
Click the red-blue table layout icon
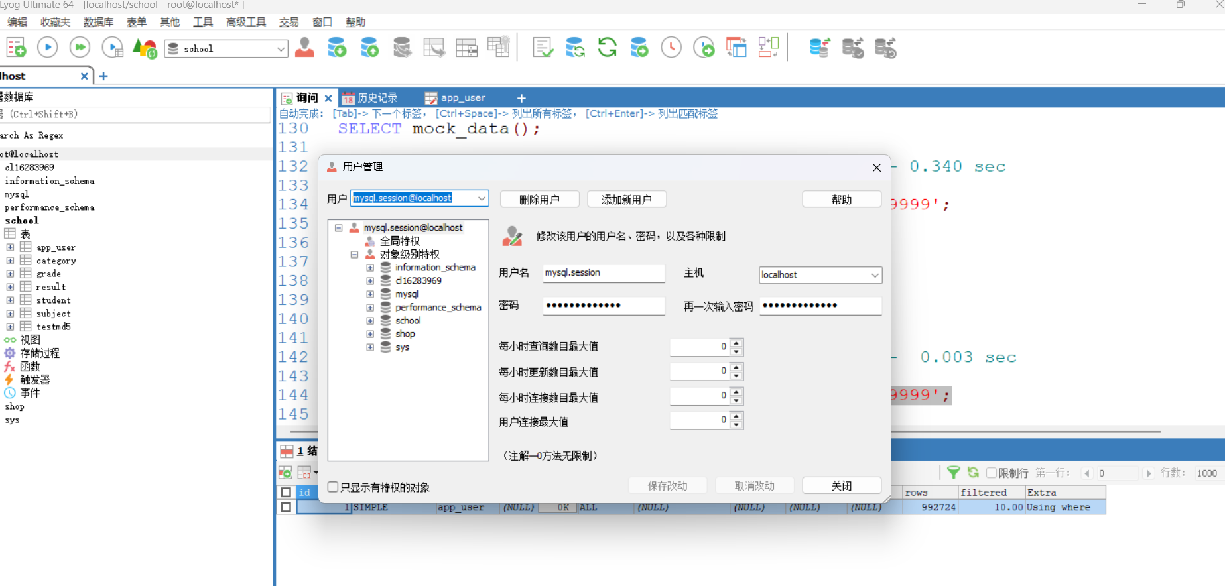(736, 48)
